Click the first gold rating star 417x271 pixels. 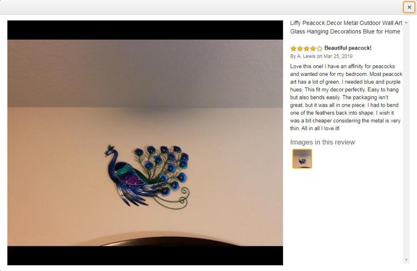tap(293, 48)
